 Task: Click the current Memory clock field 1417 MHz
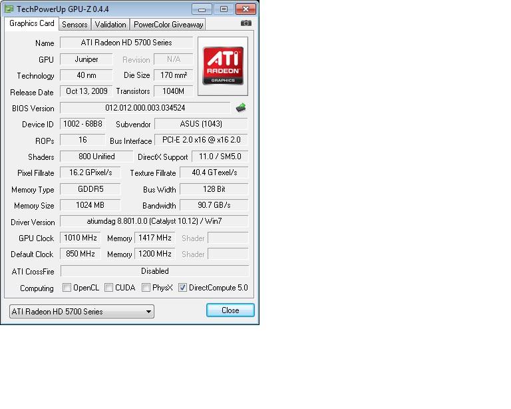(155, 237)
